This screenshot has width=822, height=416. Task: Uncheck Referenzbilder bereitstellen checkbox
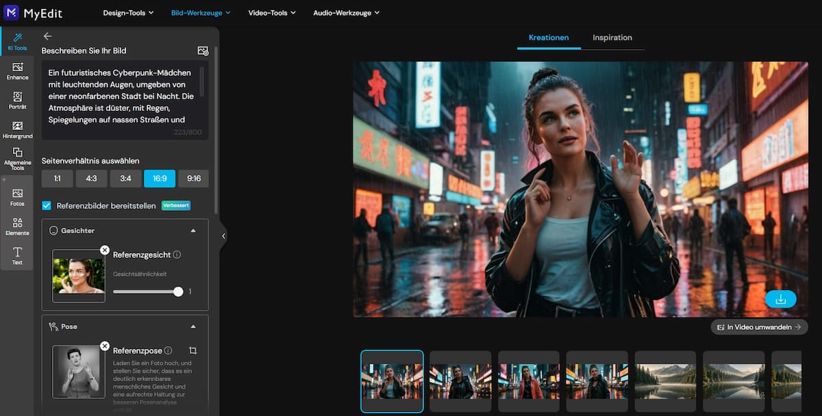[x=47, y=205]
